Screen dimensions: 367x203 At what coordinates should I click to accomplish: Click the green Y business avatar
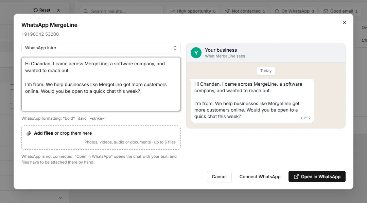point(196,53)
